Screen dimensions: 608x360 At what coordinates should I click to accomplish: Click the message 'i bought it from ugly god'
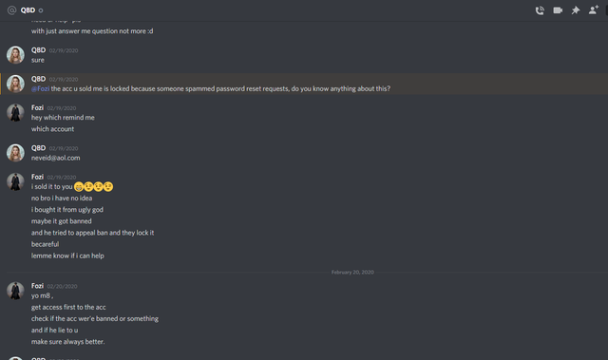(67, 210)
